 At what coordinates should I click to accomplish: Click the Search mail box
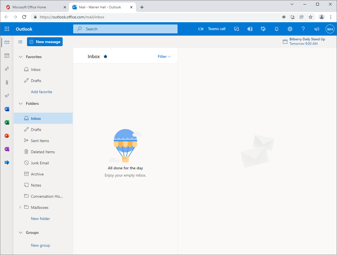tap(125, 29)
